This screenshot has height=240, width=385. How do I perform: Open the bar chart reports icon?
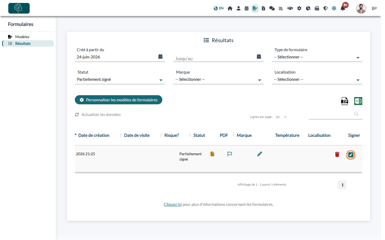(281, 8)
